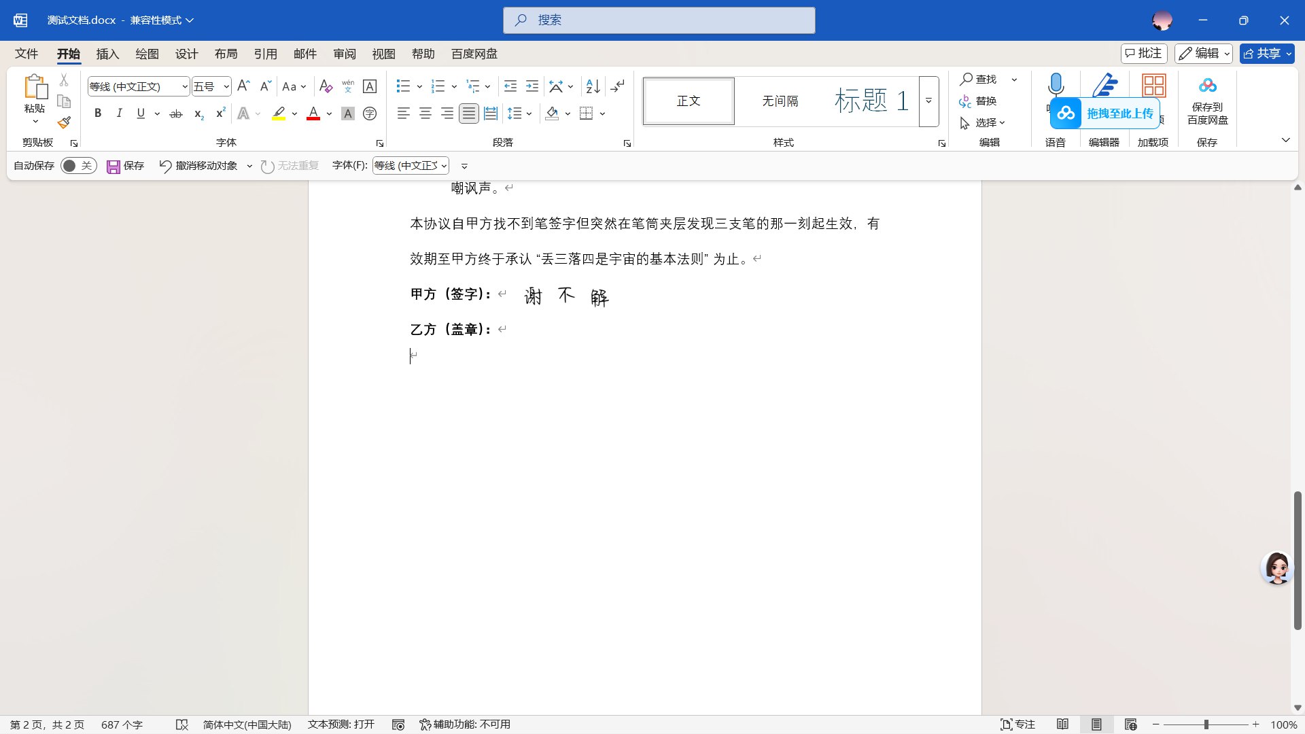The height and width of the screenshot is (734, 1305).
Task: Open the font size dropdown
Action: pyautogui.click(x=226, y=86)
